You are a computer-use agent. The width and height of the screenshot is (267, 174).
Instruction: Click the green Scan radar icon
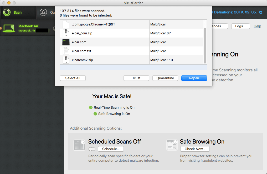[x=7, y=12]
